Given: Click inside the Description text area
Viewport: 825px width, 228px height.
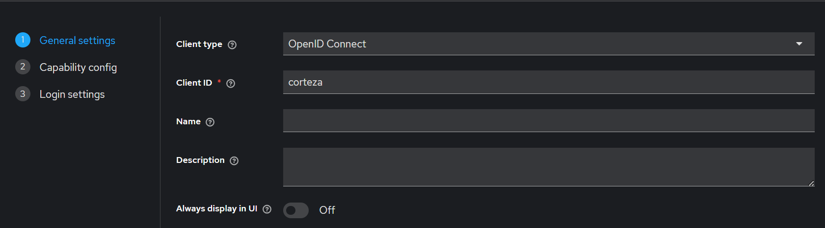Looking at the screenshot, I should click(549, 167).
